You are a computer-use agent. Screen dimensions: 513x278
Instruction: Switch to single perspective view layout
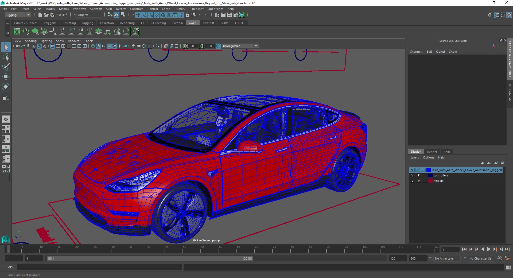click(x=6, y=119)
